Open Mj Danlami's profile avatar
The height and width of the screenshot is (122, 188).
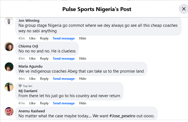[9, 87]
